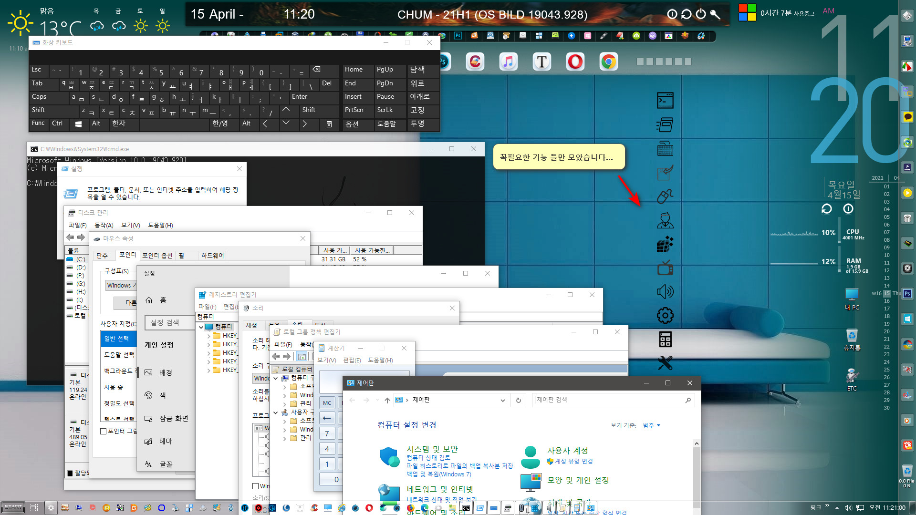Screen dimensions: 916x515
Task: Toggle the pointer shadow checkbox in mouse properties
Action: click(x=103, y=431)
